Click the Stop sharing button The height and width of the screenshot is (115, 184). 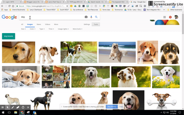pos(112,107)
